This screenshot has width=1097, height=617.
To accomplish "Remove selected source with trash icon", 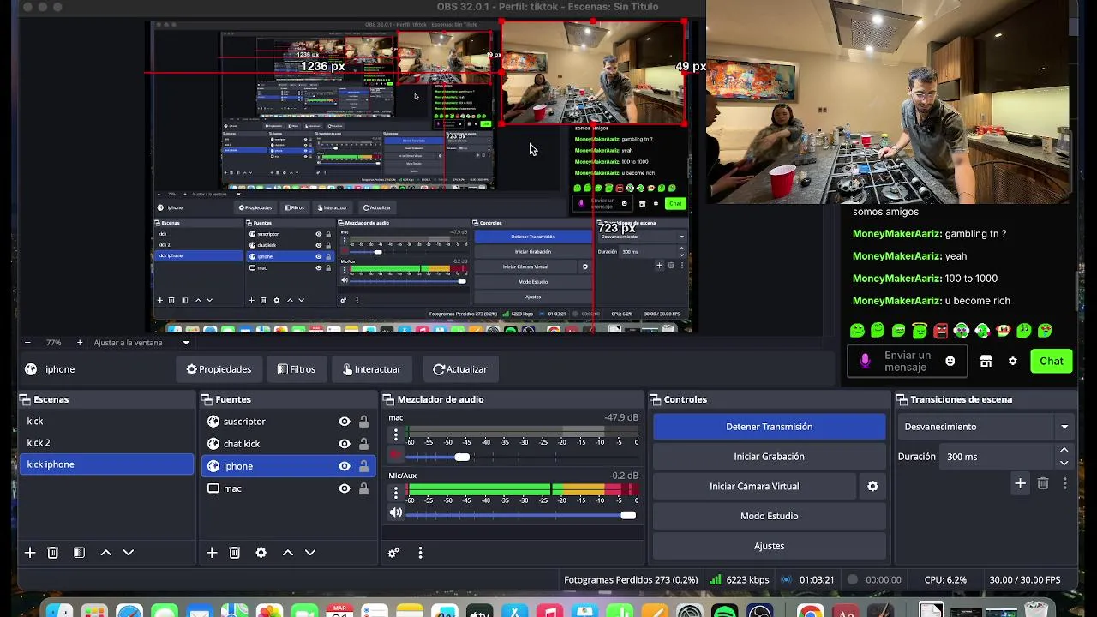I will [234, 553].
